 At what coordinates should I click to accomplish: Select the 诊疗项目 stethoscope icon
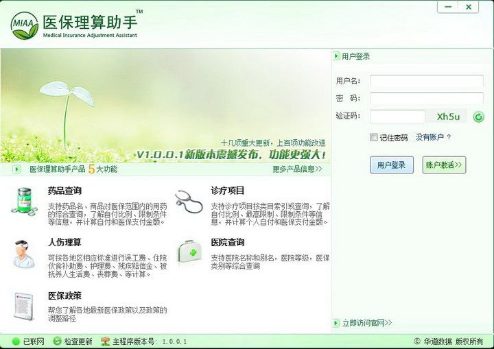(189, 202)
